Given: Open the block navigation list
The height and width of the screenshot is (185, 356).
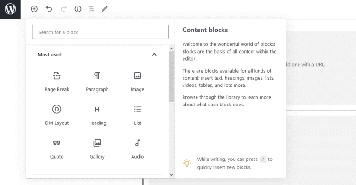Looking at the screenshot, I should pyautogui.click(x=91, y=9).
